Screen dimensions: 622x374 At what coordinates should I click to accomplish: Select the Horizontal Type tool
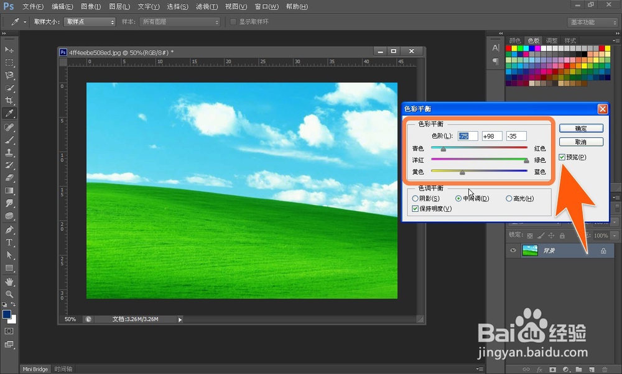[9, 242]
